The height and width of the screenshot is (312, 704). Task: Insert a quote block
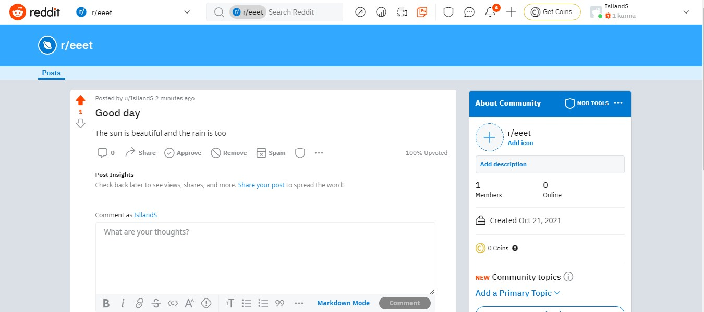(x=280, y=303)
